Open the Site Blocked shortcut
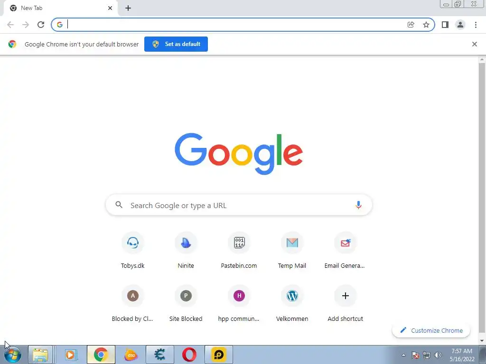This screenshot has height=364, width=486. (x=186, y=303)
